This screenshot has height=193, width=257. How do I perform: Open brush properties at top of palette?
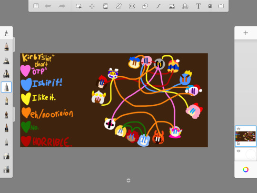(x=6, y=33)
